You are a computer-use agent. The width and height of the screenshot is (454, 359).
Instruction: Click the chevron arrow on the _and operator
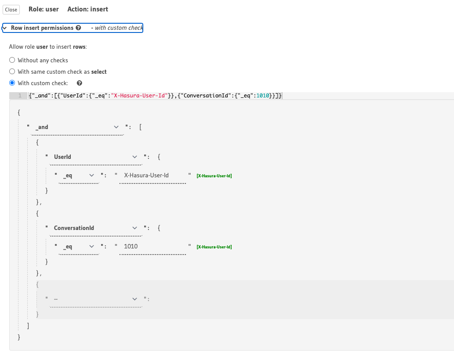pyautogui.click(x=116, y=127)
